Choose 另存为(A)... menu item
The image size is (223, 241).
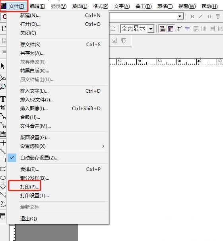pyautogui.click(x=58, y=53)
